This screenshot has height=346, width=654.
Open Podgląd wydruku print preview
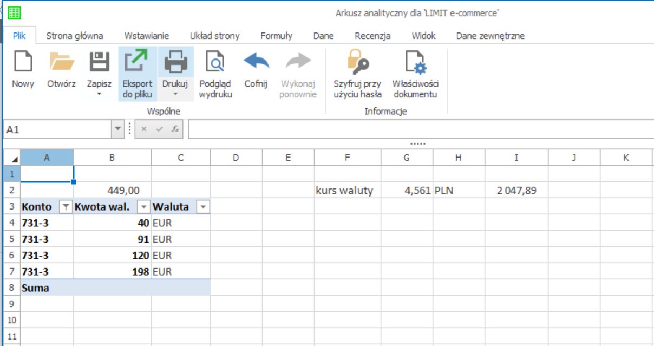tap(215, 61)
